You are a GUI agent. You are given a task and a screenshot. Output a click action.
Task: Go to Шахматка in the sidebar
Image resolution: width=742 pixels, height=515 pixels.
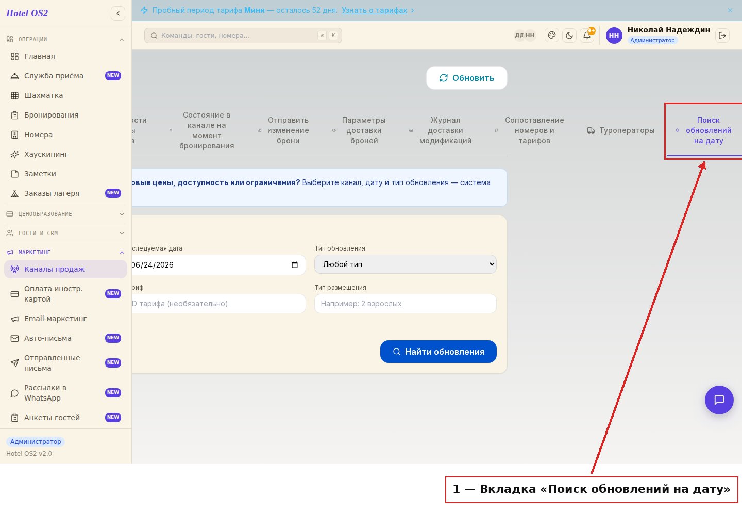65,95
